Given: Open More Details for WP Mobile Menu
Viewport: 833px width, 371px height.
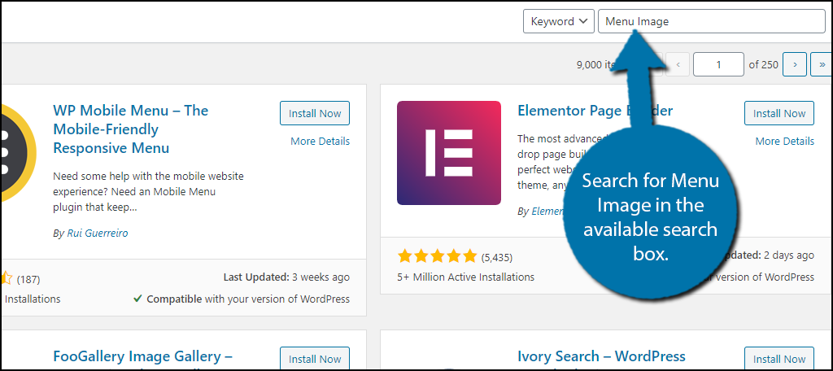Looking at the screenshot, I should [x=320, y=142].
